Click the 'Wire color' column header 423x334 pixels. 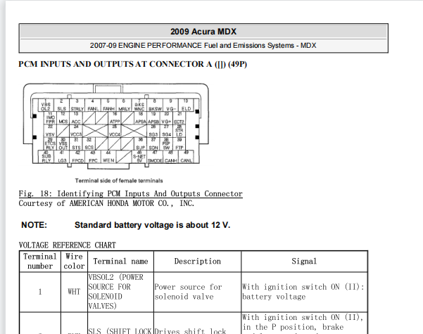(x=74, y=261)
